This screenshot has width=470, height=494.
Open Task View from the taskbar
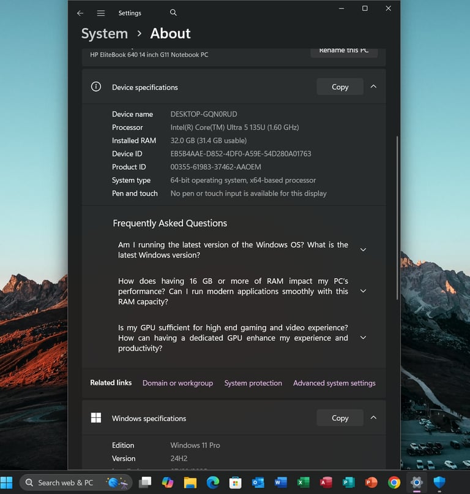(x=144, y=482)
